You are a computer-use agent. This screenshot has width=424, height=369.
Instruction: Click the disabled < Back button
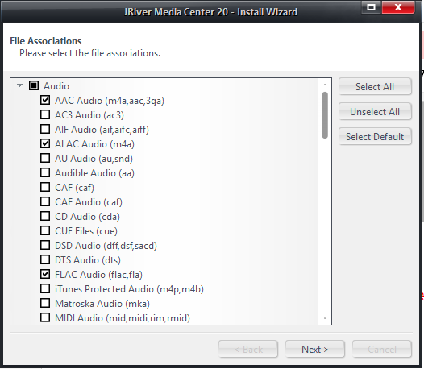[x=248, y=350]
